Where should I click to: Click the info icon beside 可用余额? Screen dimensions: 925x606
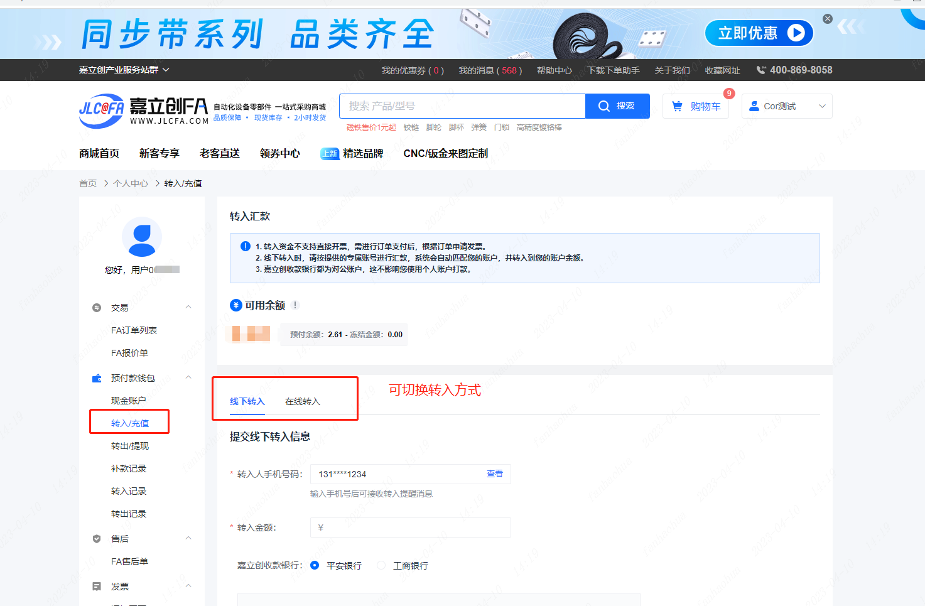coord(295,305)
